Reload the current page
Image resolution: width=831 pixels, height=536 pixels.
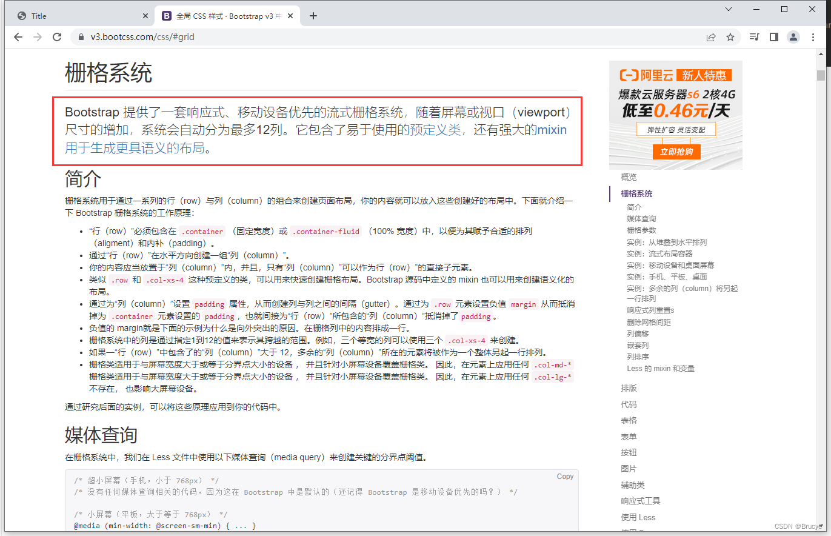(57, 37)
